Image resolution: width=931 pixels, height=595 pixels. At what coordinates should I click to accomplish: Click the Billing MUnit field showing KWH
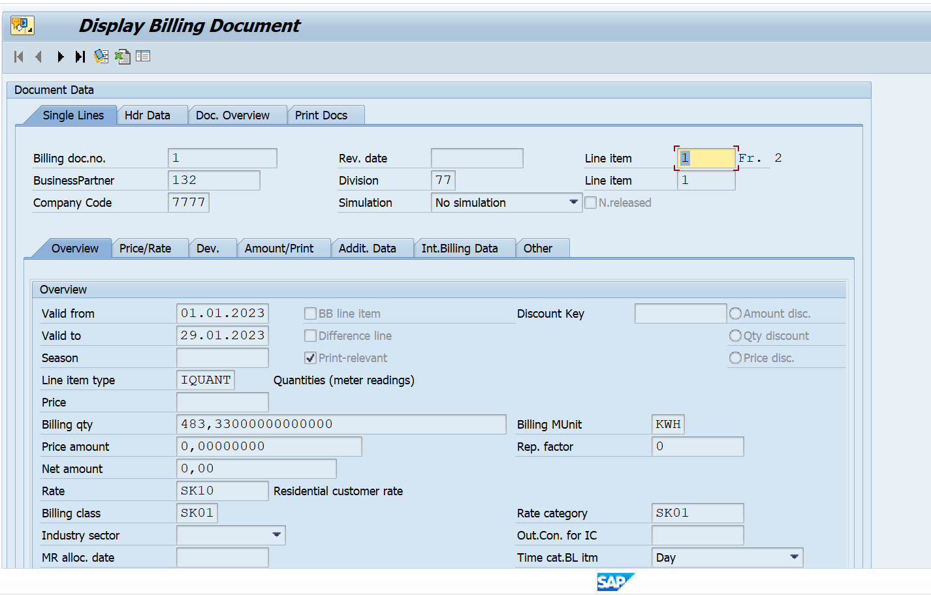click(668, 425)
